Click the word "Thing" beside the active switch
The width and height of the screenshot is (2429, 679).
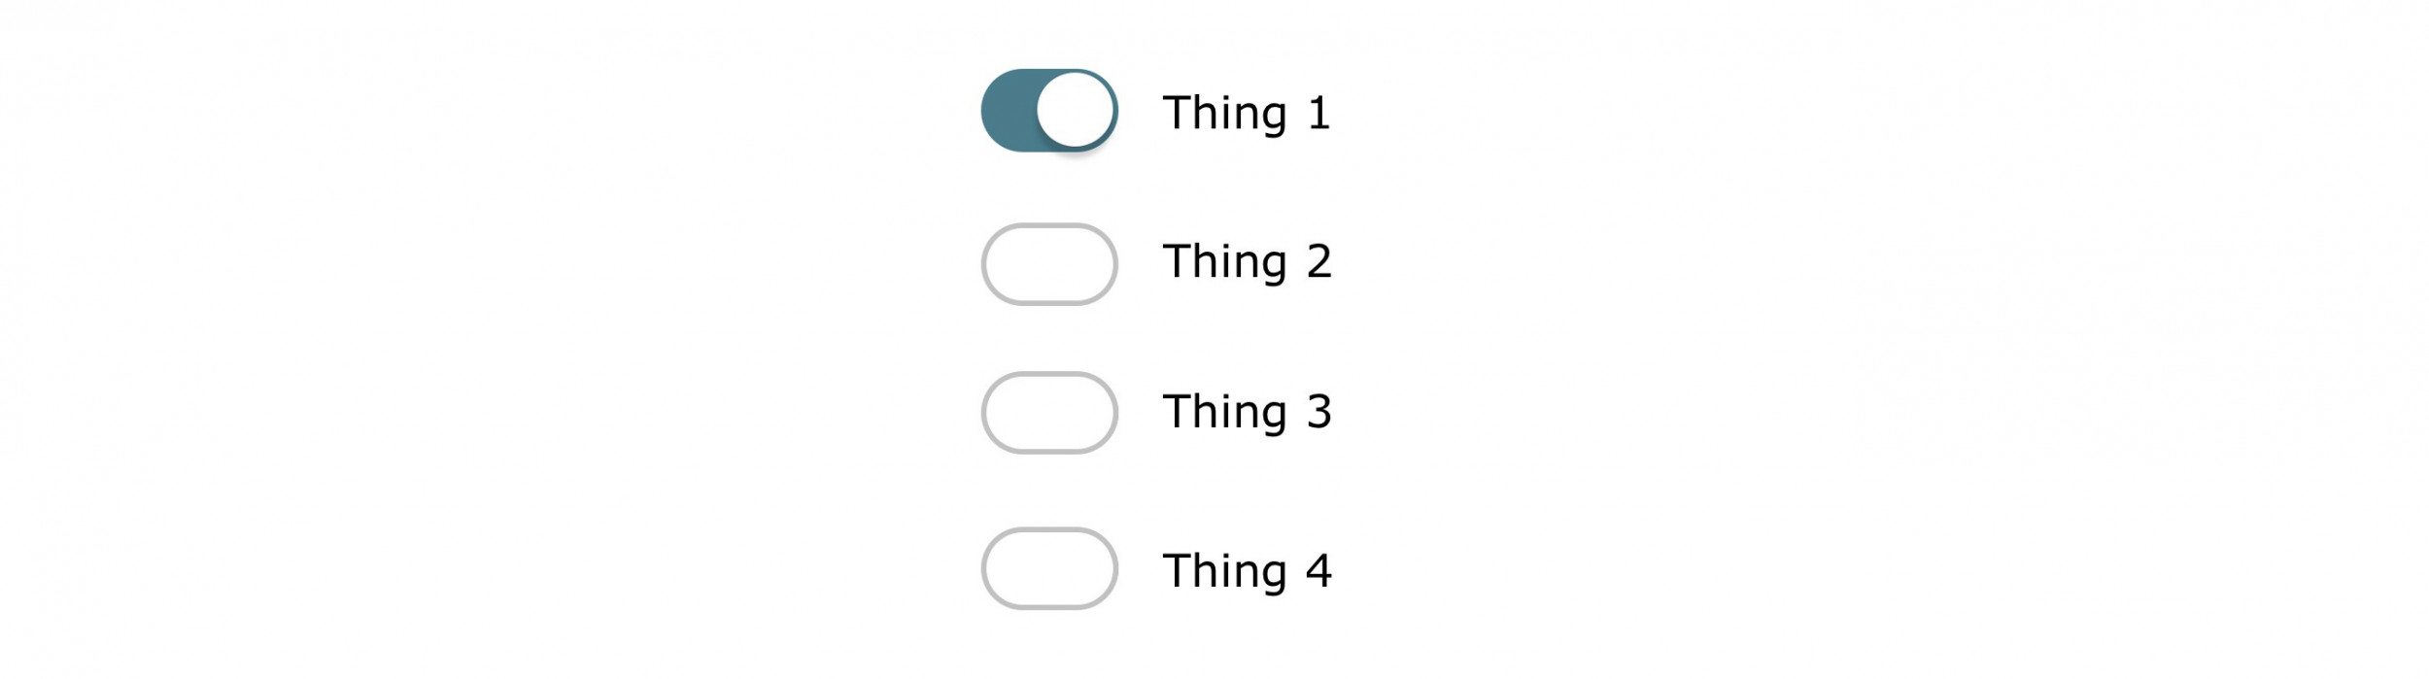pyautogui.click(x=1224, y=114)
